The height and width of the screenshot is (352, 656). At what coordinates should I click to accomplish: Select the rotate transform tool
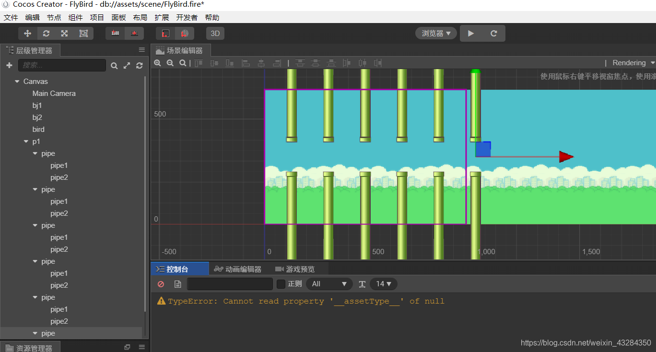[46, 34]
